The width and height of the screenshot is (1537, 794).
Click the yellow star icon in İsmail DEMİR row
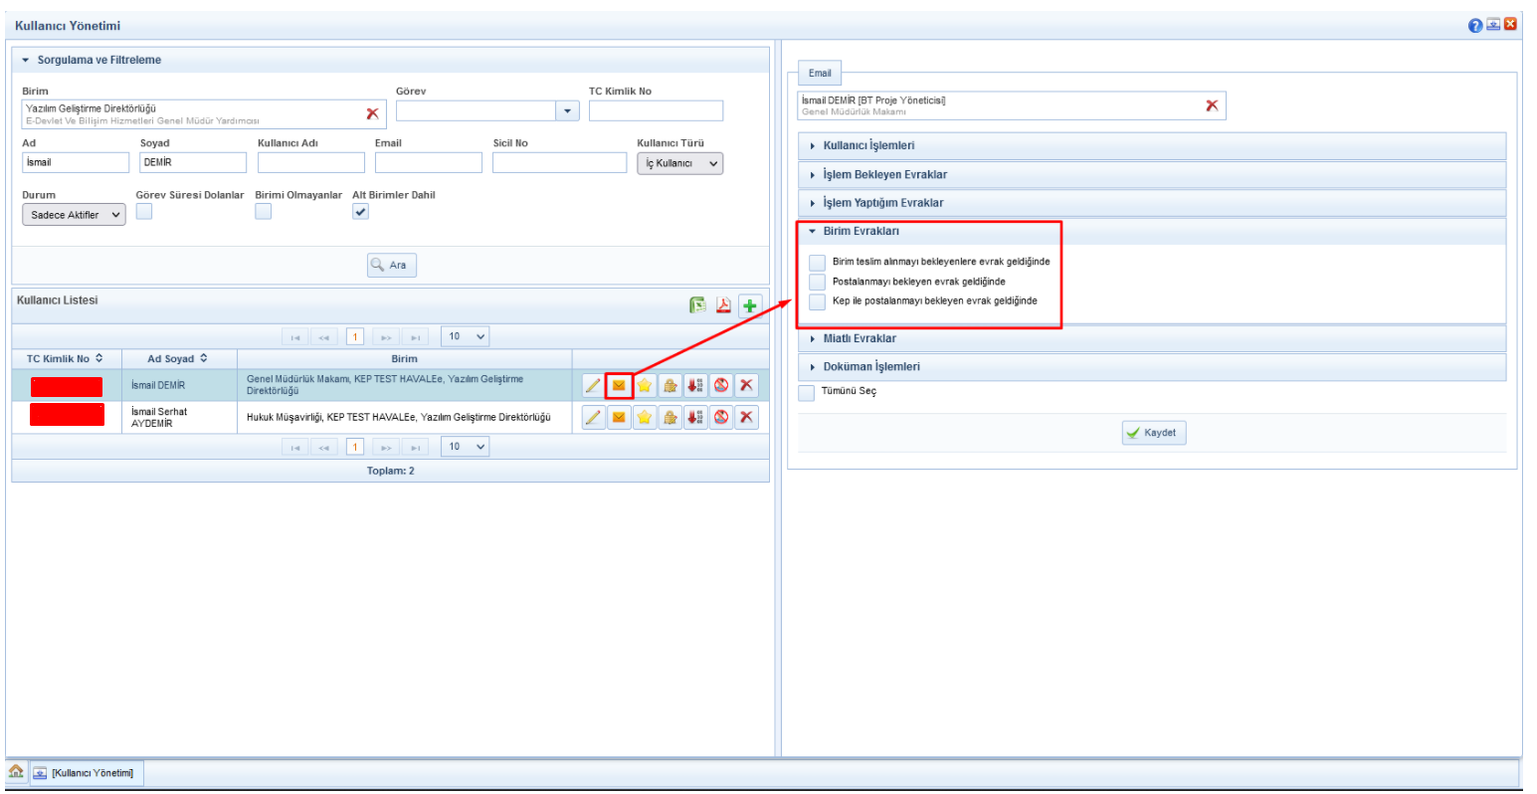pos(645,386)
